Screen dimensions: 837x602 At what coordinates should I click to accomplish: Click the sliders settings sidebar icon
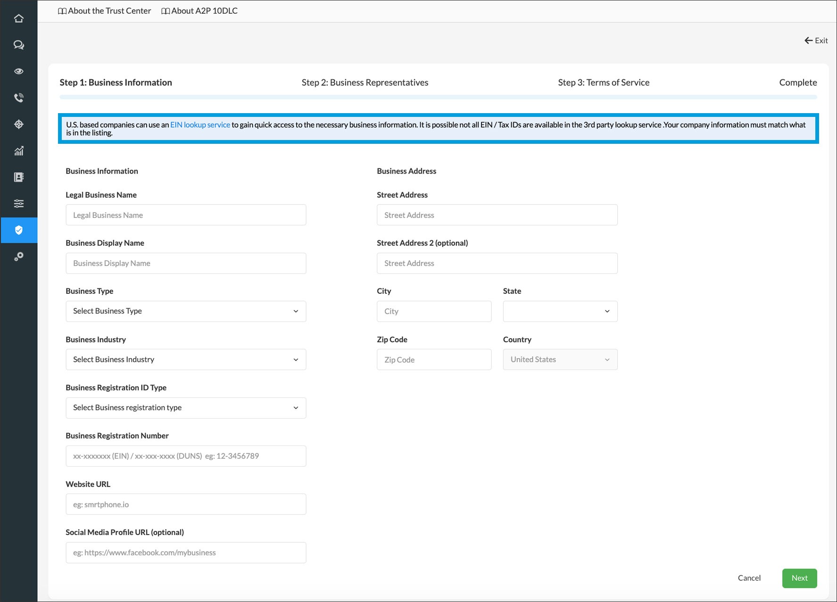[x=19, y=204]
